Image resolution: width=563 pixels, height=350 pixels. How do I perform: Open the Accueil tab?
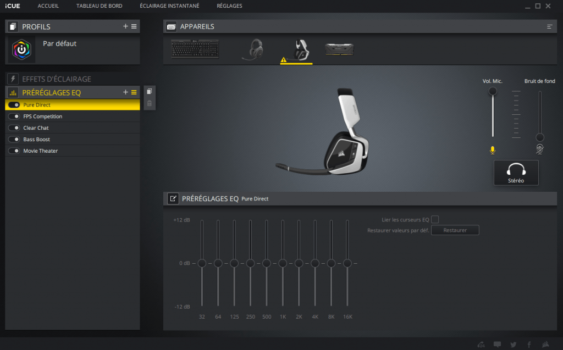coord(48,5)
